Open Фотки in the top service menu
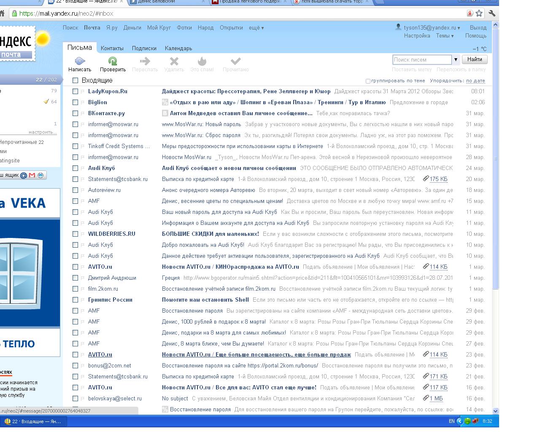 [184, 28]
